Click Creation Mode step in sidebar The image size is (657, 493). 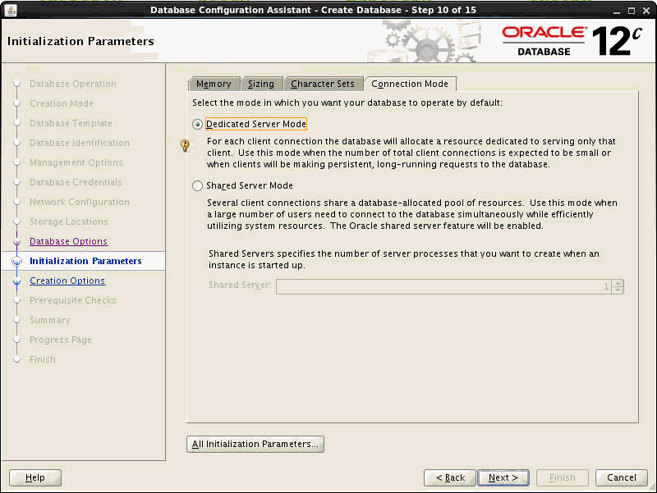(x=62, y=104)
